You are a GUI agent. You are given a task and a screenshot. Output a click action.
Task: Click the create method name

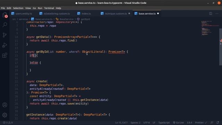pos(41,81)
